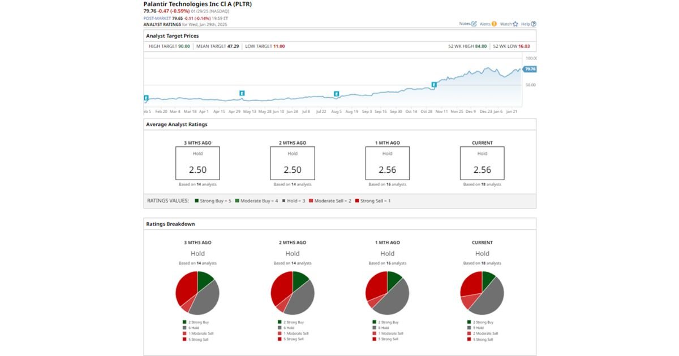The width and height of the screenshot is (679, 356).
Task: Click Moderate Buy swatch in Ratings Values
Action: click(x=237, y=201)
